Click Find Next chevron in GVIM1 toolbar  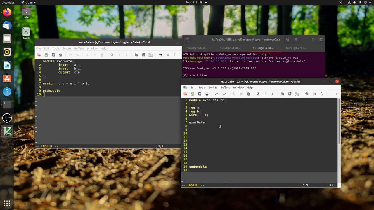point(265,94)
